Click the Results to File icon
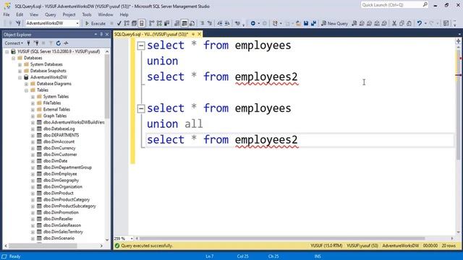 192,23
